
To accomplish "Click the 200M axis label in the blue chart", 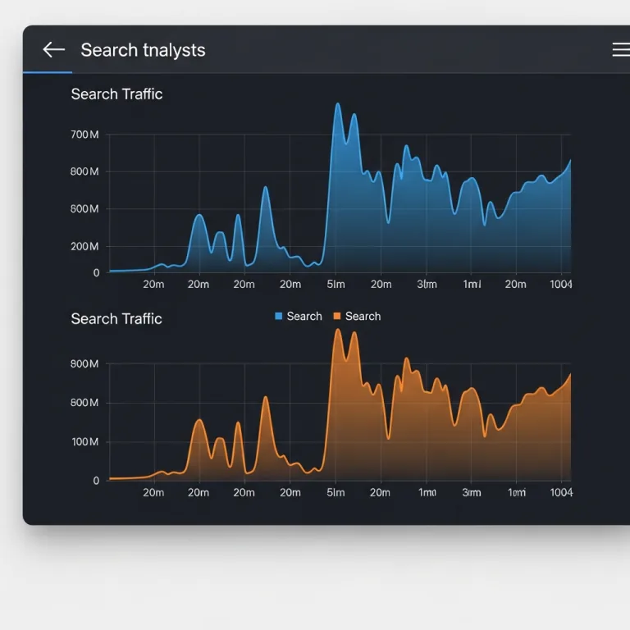I will [84, 246].
